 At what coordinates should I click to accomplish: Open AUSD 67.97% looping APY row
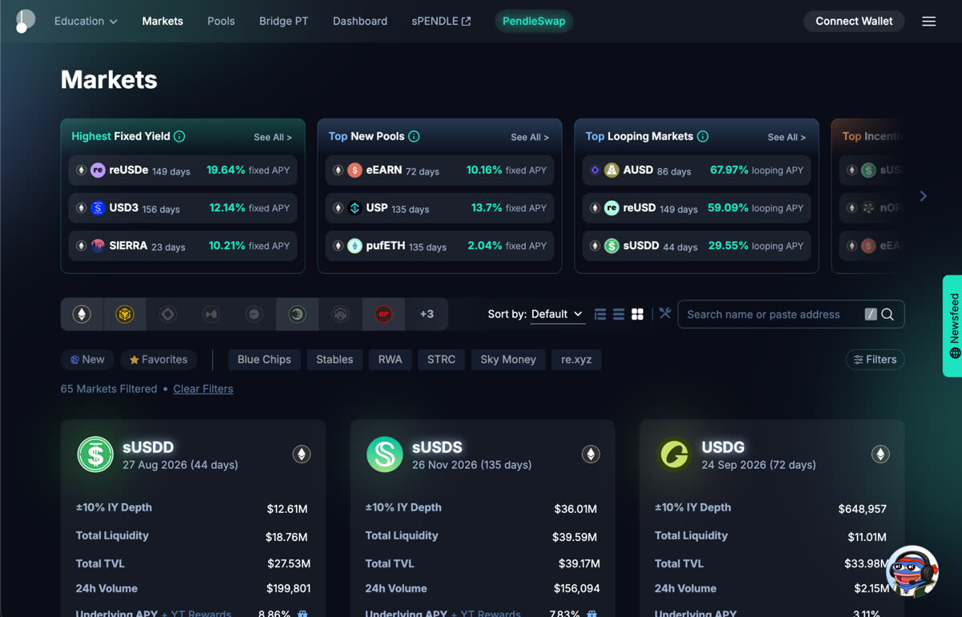pos(697,170)
